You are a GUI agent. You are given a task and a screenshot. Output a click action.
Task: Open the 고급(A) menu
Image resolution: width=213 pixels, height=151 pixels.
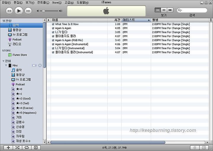click(69, 3)
